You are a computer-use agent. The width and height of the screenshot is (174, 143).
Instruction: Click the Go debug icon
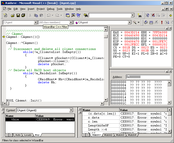pyautogui.click(x=167, y=22)
